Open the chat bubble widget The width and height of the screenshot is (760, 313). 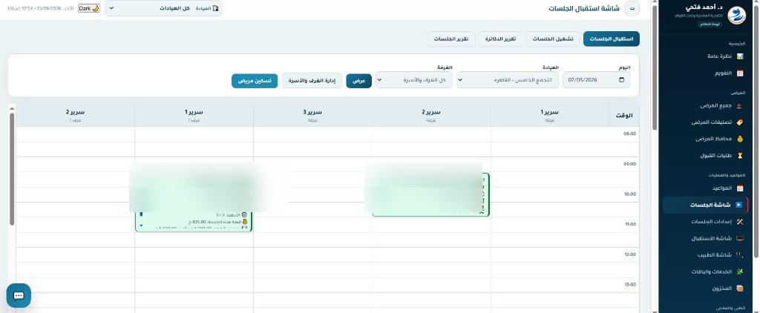19,295
